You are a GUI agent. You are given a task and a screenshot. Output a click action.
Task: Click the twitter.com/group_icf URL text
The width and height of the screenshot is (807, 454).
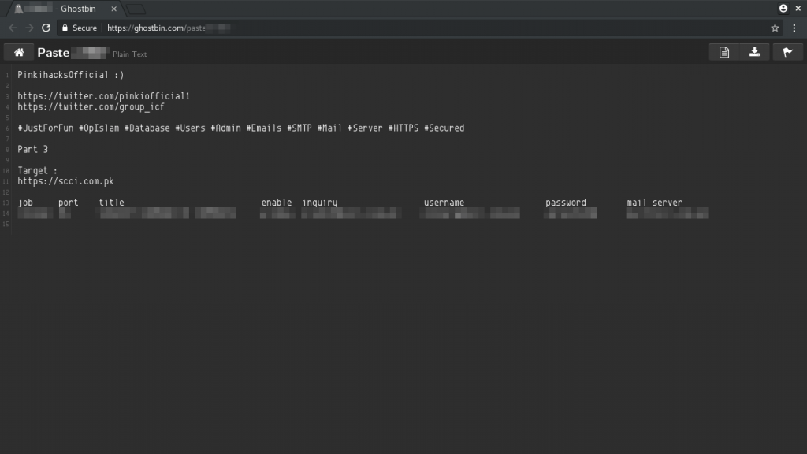[91, 107]
